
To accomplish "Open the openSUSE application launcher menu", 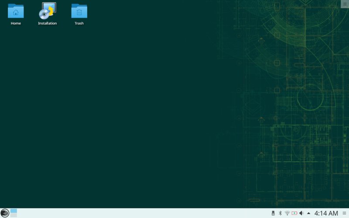I will [x=5, y=213].
